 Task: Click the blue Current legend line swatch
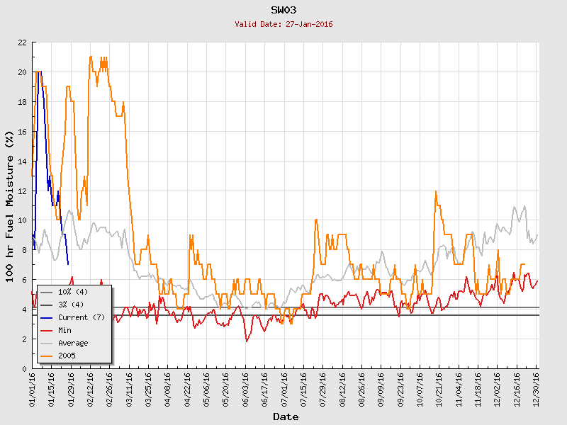[x=47, y=317]
